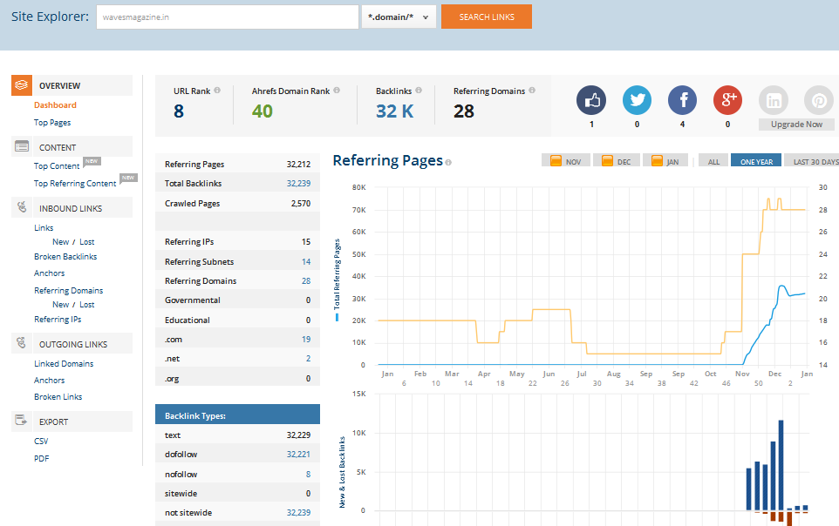Screen dimensions: 839x526
Task: Select NOV month chart view
Action: 565,161
